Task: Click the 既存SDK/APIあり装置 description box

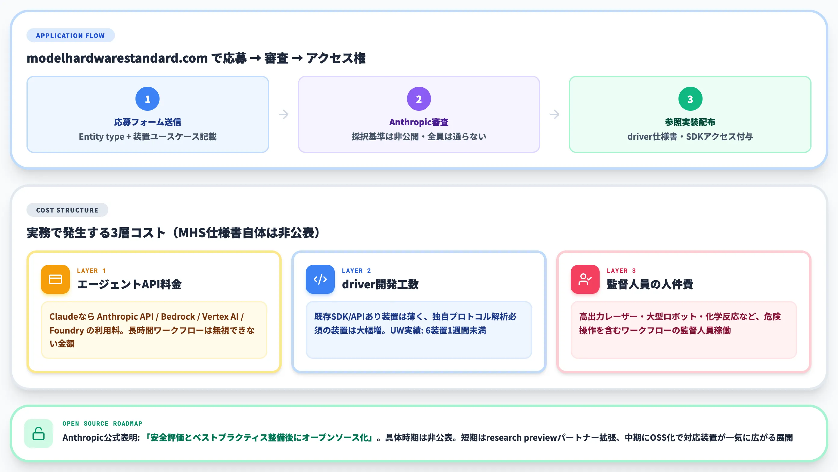Action: (419, 330)
